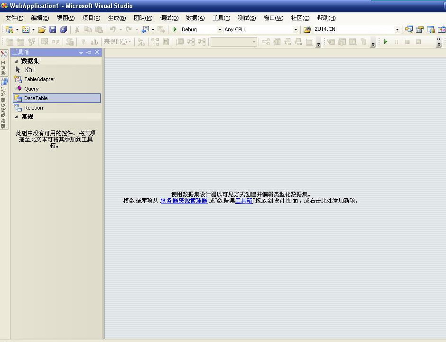The height and width of the screenshot is (342, 446).
Task: Open the ZU14.CN find combo dropdown arrow
Action: coord(397,29)
